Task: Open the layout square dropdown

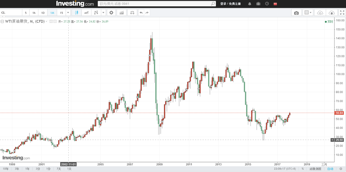Action: point(308,13)
